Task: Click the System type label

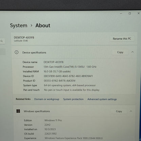Action: pyautogui.click(x=30, y=85)
